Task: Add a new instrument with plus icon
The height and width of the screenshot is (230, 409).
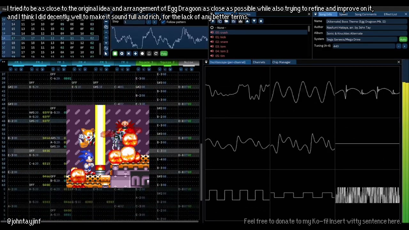Action: [x=212, y=21]
